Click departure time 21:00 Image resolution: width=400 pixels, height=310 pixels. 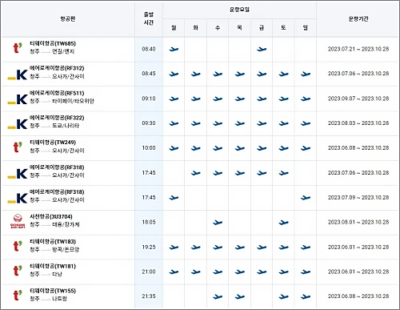pos(149,272)
